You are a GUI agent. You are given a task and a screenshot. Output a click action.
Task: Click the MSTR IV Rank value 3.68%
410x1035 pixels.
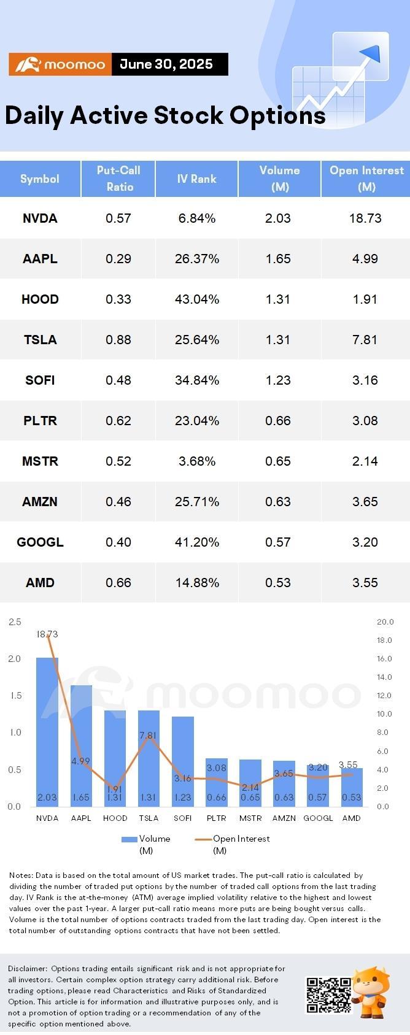pos(197,461)
